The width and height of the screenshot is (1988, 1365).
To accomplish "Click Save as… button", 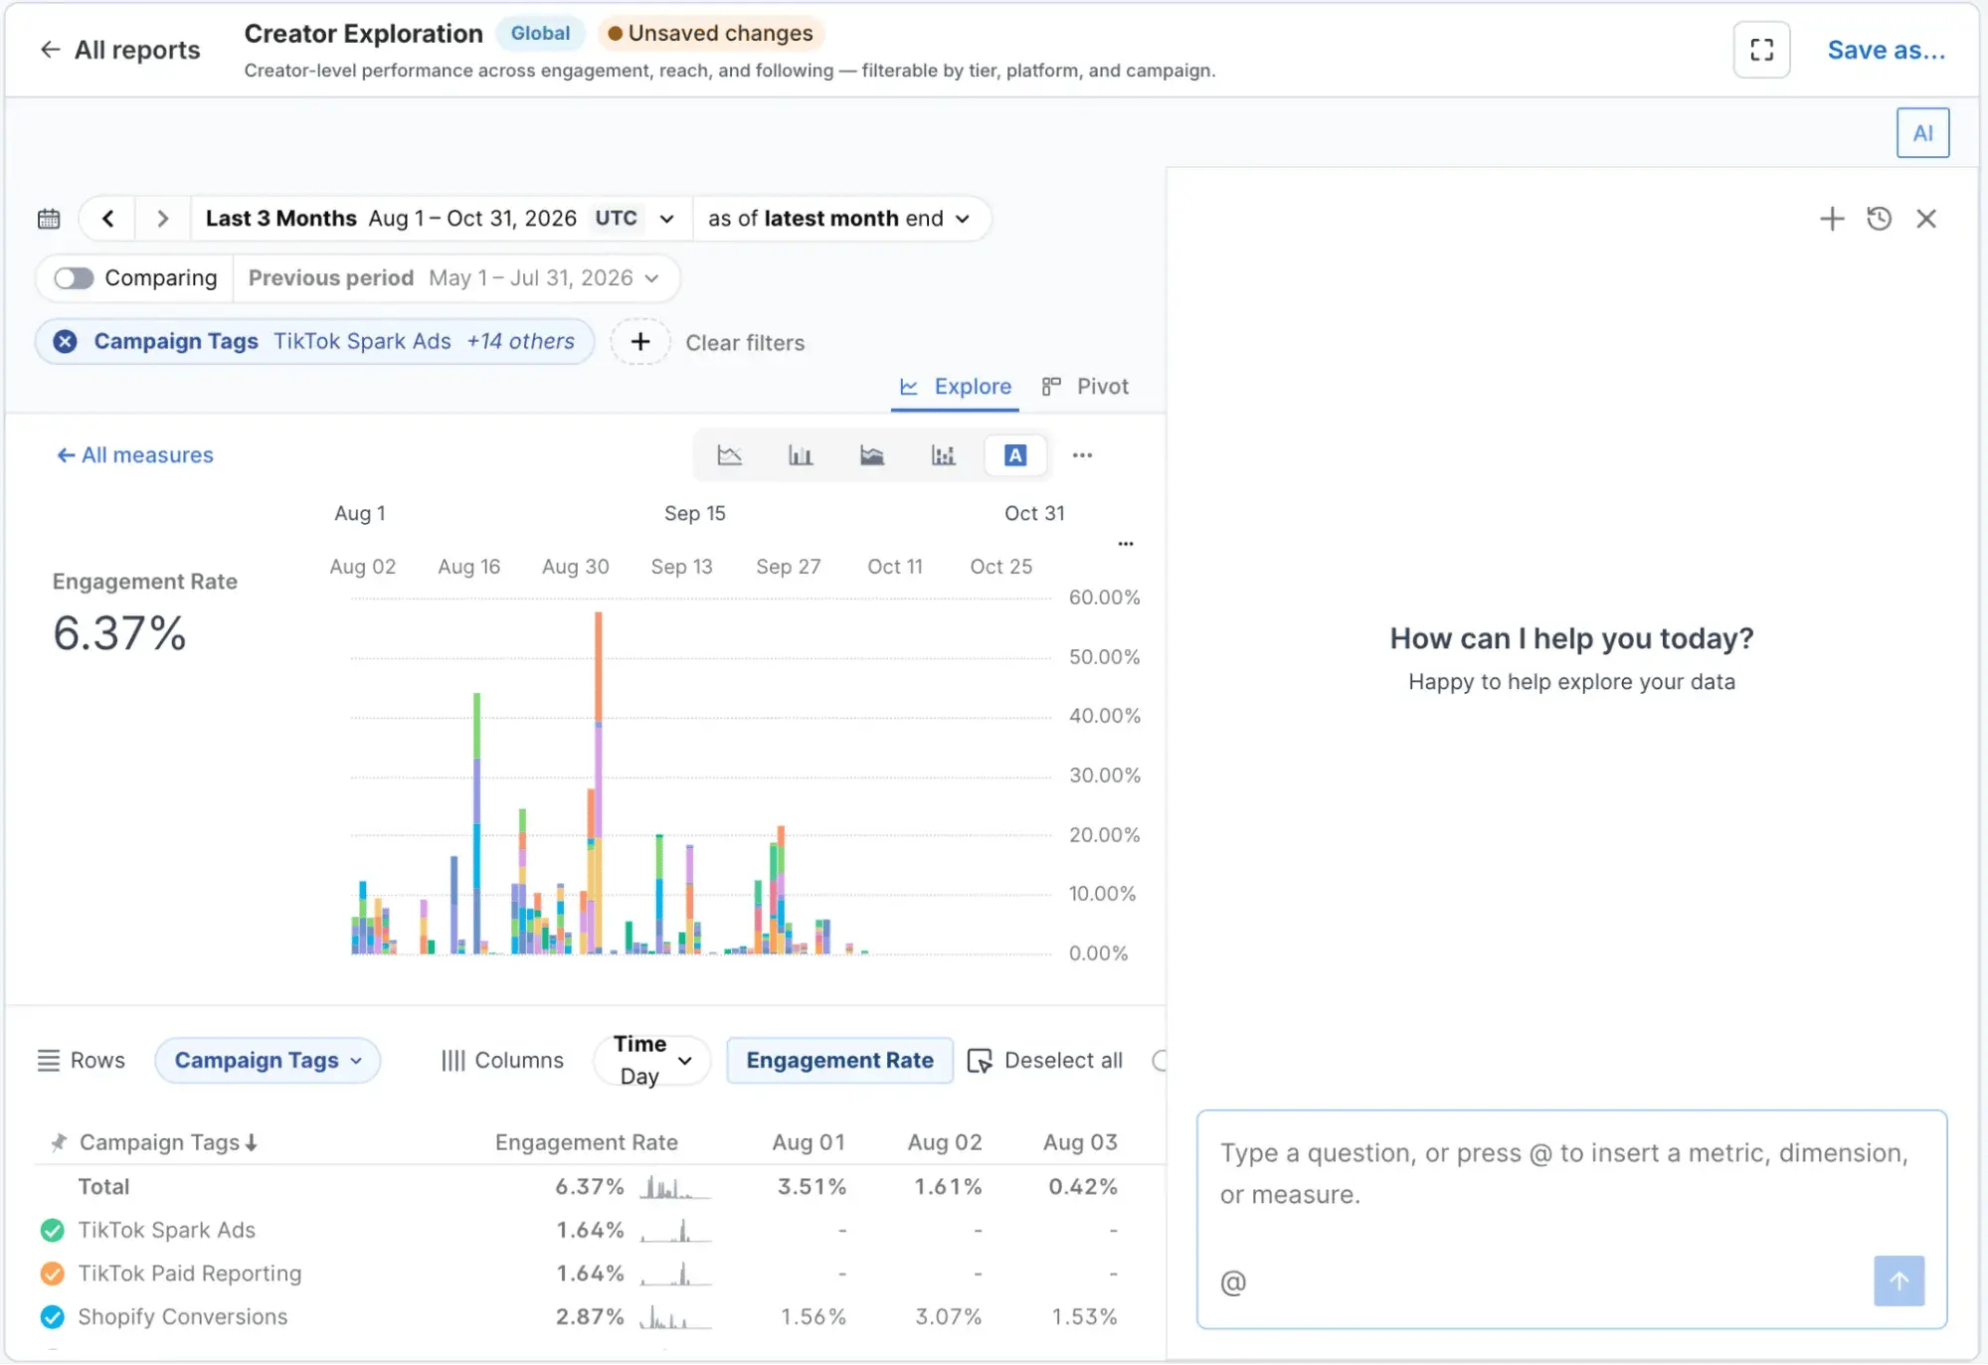I will pos(1886,50).
